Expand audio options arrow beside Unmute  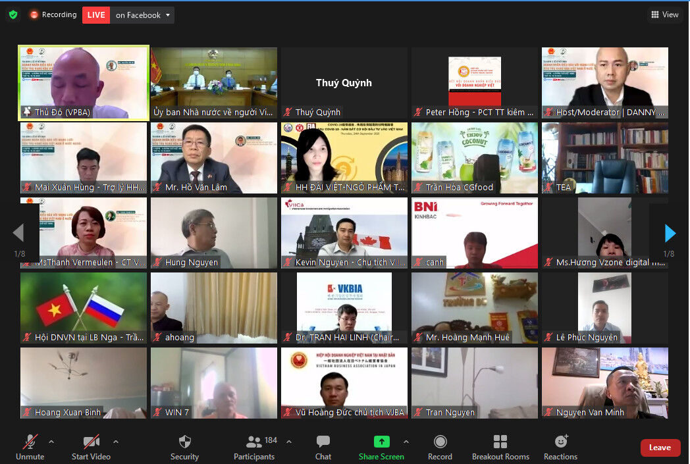click(51, 442)
